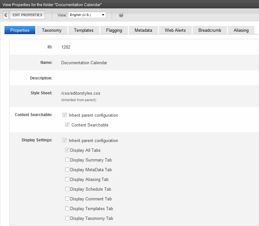This screenshot has height=226, width=259.
Task: Switch to the Taxonomy tab
Action: tap(51, 30)
